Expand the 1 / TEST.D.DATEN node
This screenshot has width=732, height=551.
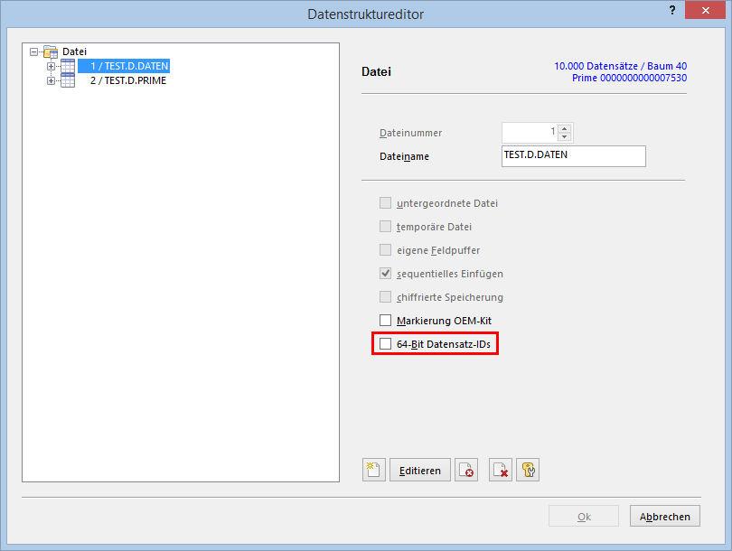52,66
